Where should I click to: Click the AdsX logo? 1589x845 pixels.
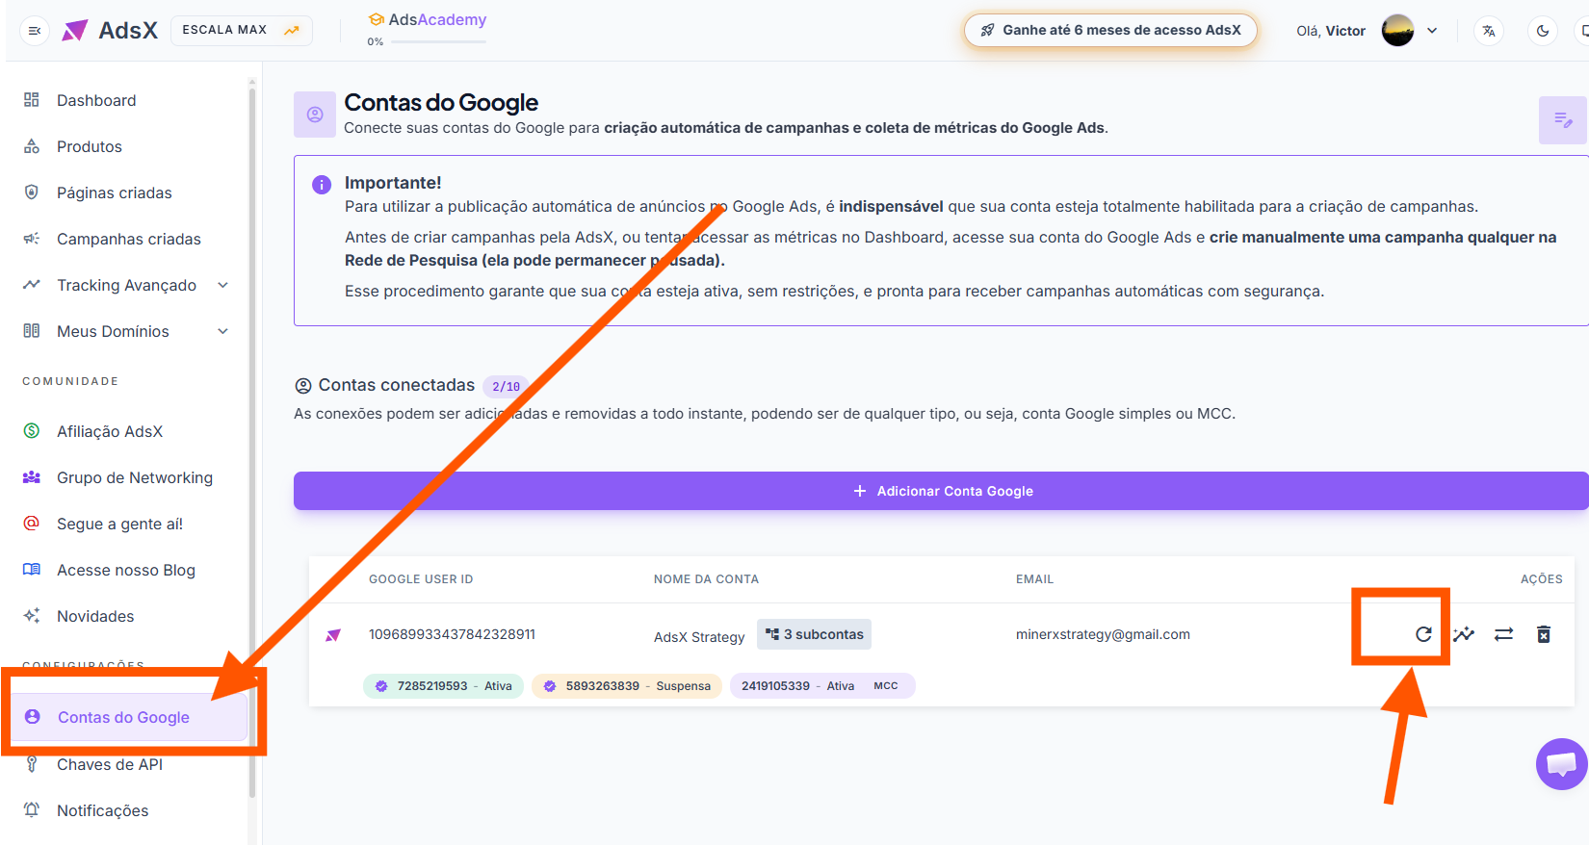[x=110, y=31]
